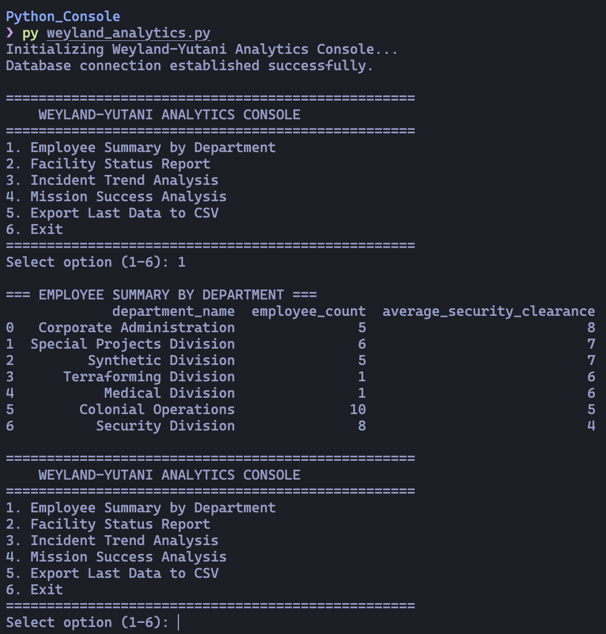This screenshot has height=634, width=606.
Task: Click first menu's Mission Success Analysis
Action: point(116,197)
